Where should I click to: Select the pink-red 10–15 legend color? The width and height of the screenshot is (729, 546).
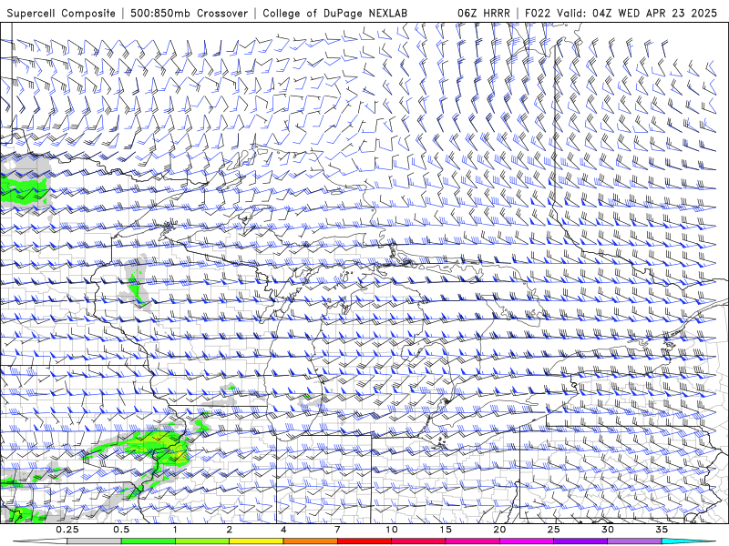418,541
